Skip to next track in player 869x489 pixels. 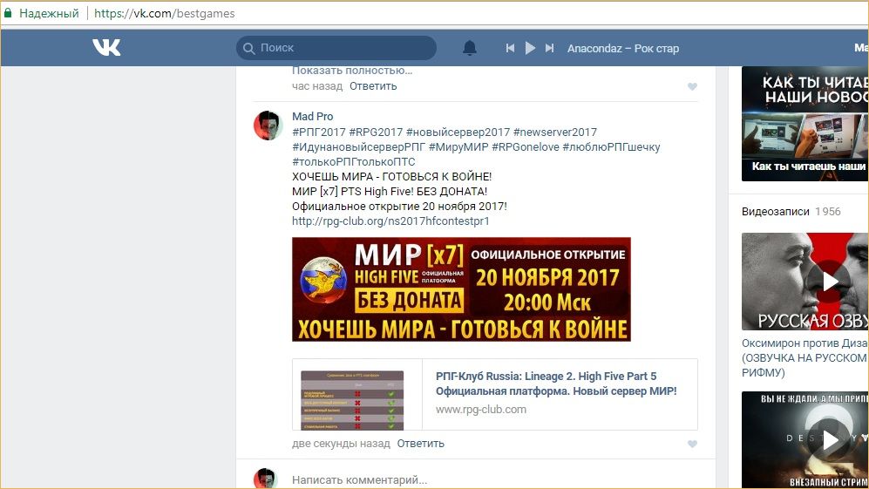click(x=549, y=48)
